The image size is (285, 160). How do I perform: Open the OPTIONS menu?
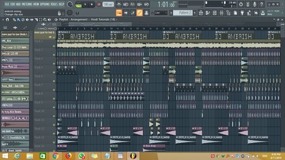(x=45, y=4)
